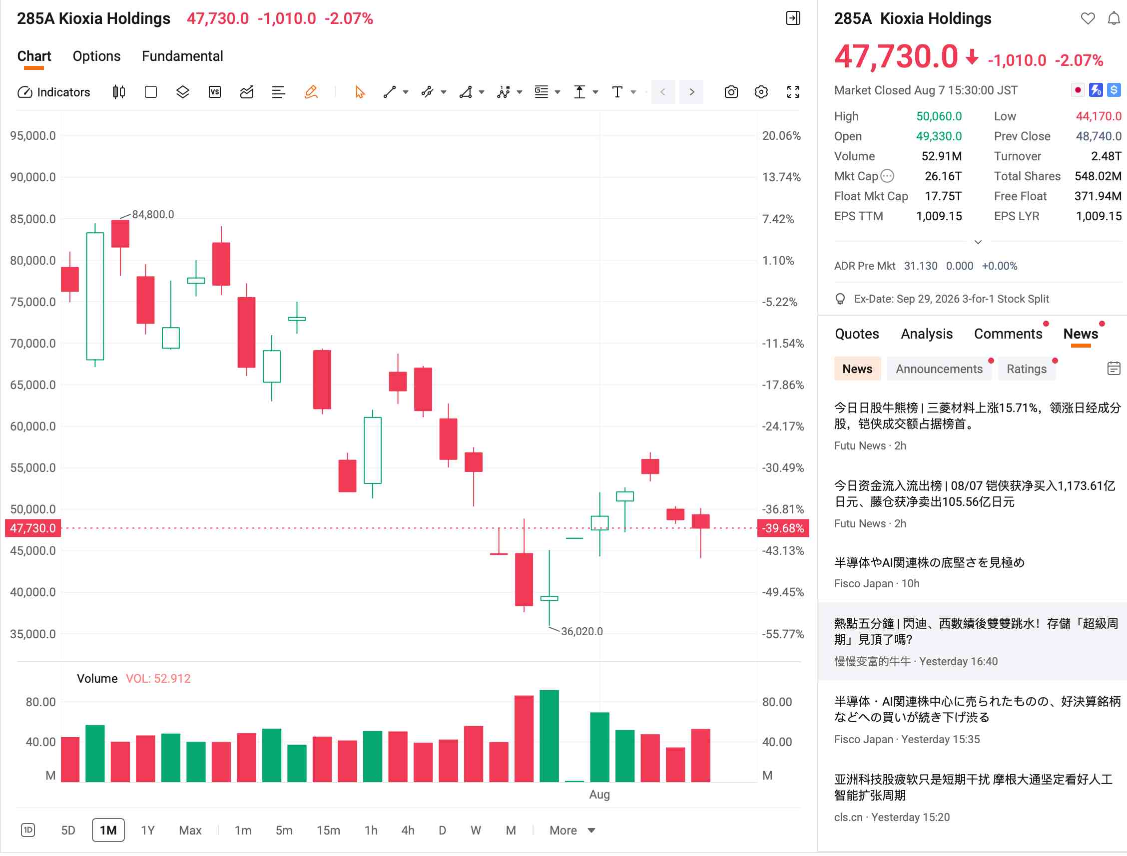The image size is (1127, 856).
Task: Expand the channel tool options
Action: point(444,92)
